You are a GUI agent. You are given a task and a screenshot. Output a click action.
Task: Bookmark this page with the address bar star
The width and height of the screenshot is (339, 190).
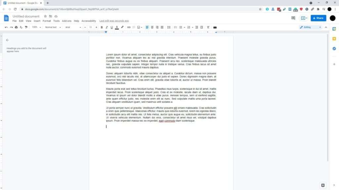[x=260, y=9]
